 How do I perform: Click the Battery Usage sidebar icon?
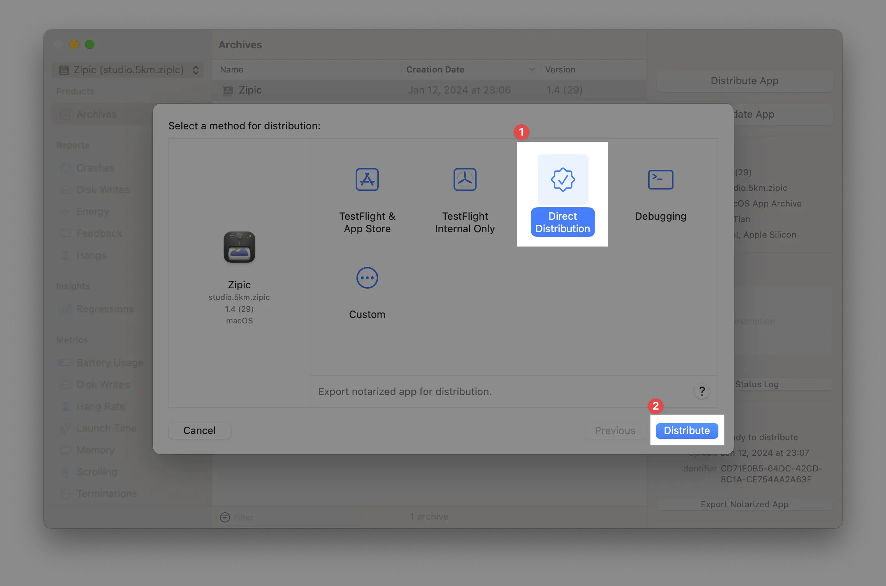[65, 363]
